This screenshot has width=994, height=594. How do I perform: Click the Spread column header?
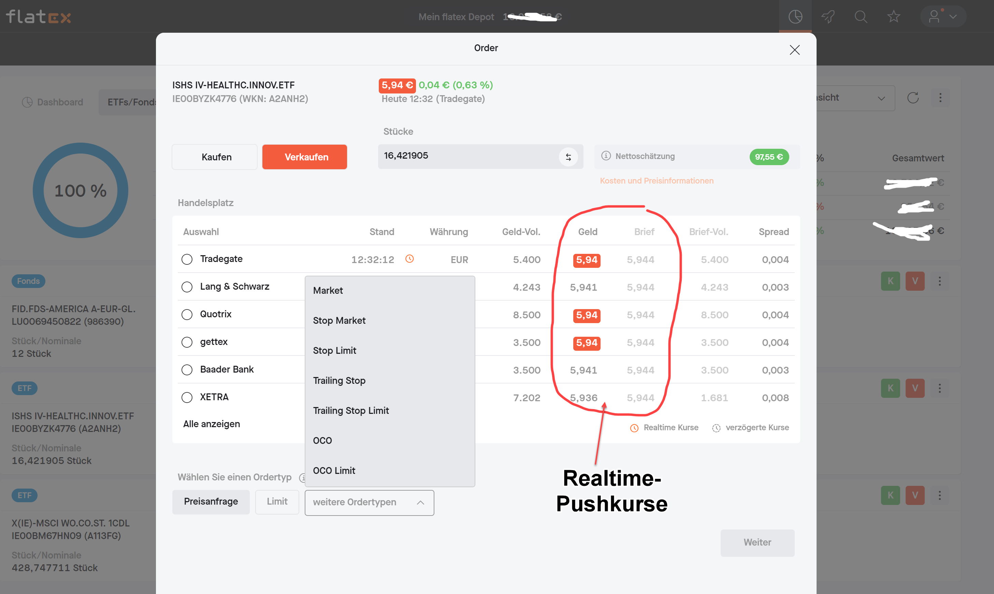click(x=774, y=232)
